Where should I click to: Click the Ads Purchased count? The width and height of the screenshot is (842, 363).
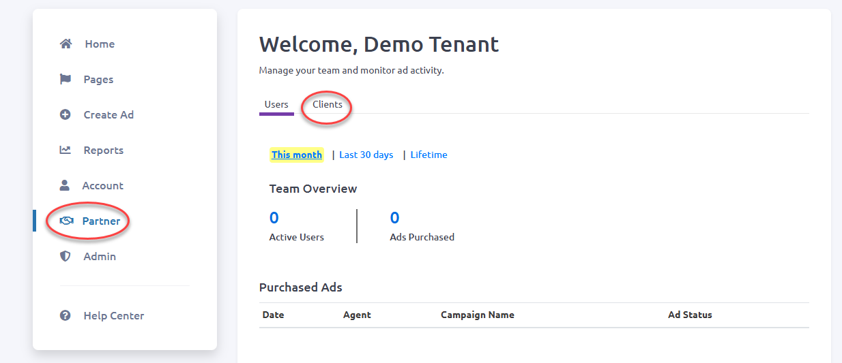pos(394,218)
